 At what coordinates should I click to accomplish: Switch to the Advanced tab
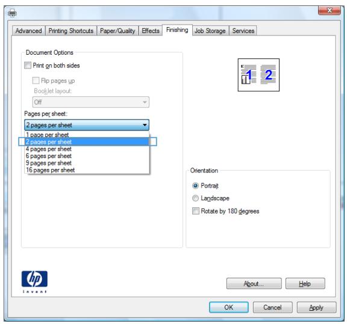click(29, 31)
